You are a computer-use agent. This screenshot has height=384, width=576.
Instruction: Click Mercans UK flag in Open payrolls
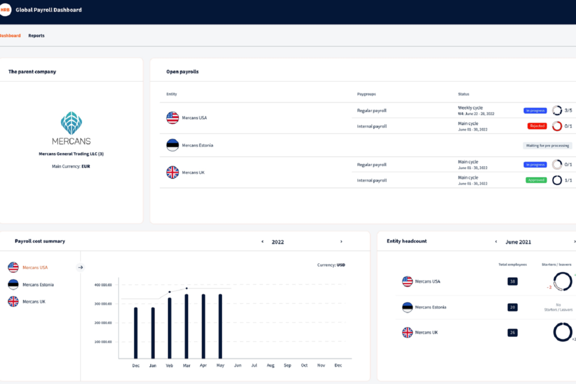coord(172,172)
